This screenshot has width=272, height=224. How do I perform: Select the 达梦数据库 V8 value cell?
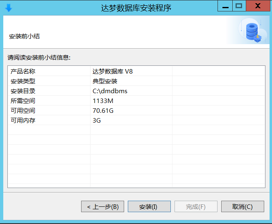pos(113,71)
